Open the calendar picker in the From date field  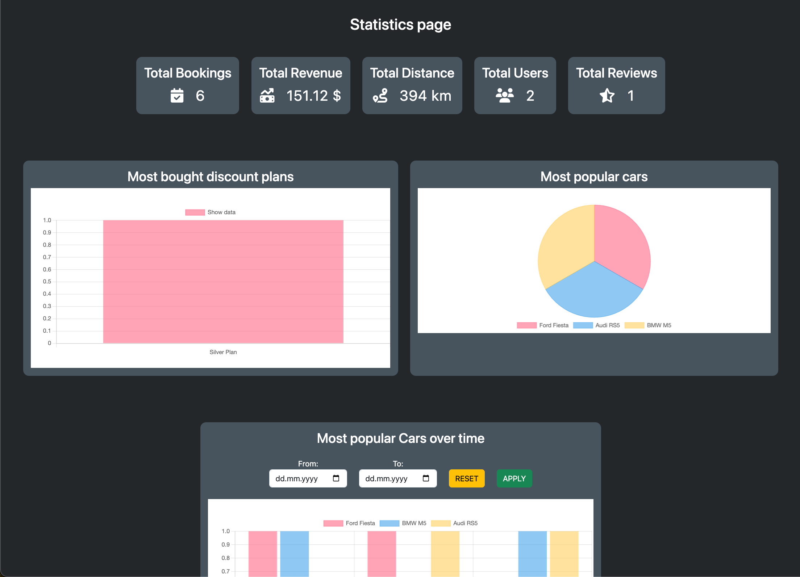[x=336, y=478]
